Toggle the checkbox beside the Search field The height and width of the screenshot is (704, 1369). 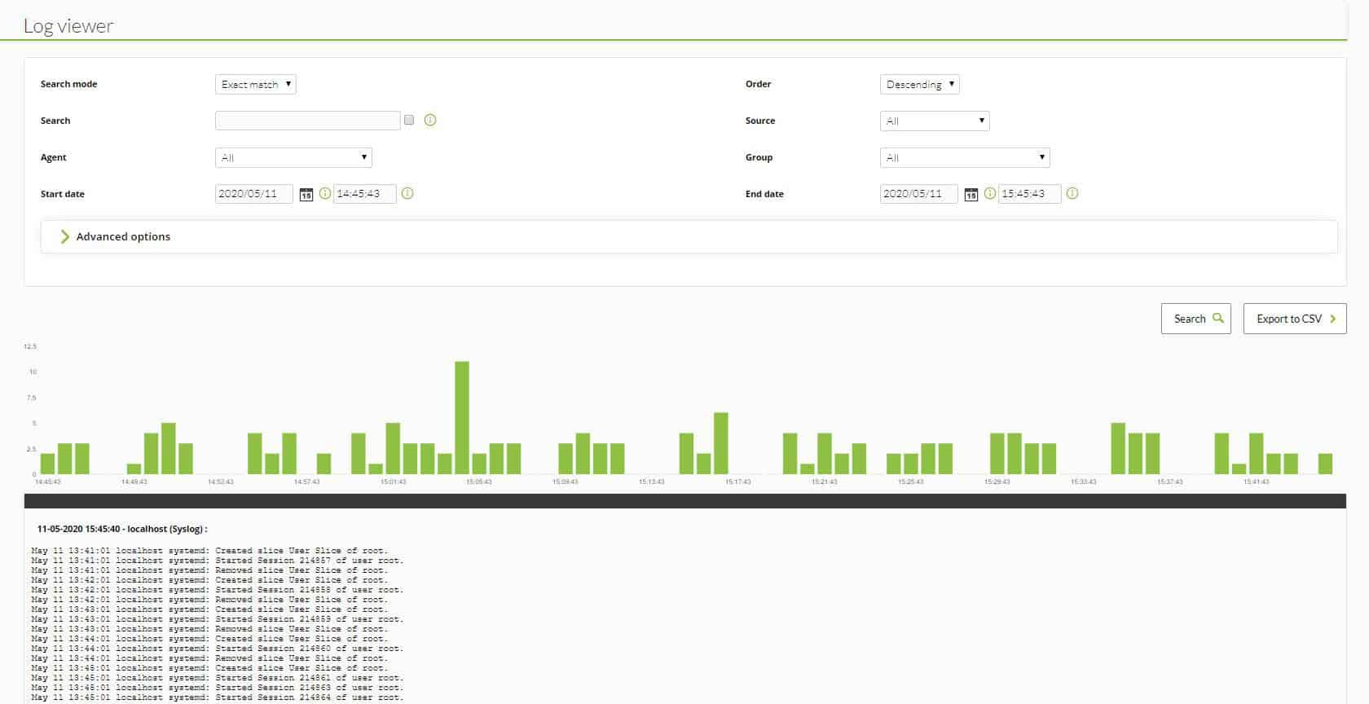409,121
